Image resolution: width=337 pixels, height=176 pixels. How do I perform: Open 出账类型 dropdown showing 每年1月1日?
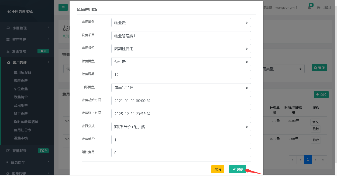point(181,88)
